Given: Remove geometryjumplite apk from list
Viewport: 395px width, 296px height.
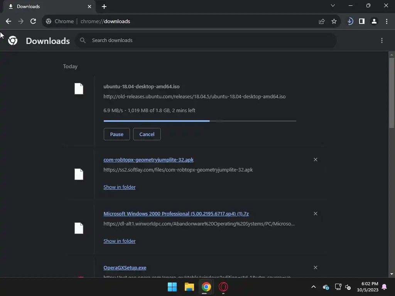Looking at the screenshot, I should (x=316, y=160).
